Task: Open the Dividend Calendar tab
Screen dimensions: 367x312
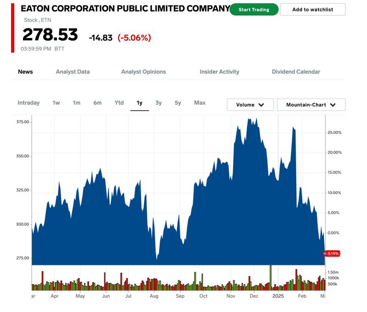Action: pyautogui.click(x=296, y=72)
